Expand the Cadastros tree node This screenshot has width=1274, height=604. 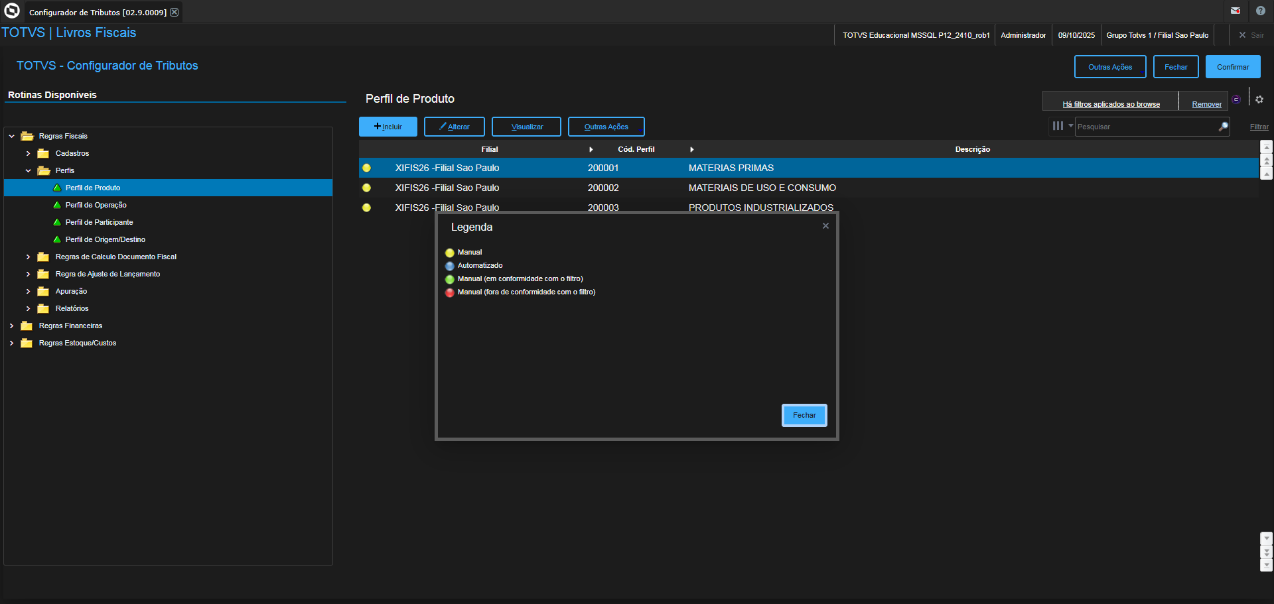[28, 153]
